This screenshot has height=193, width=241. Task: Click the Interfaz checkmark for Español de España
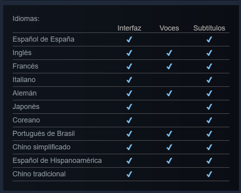pyautogui.click(x=129, y=40)
